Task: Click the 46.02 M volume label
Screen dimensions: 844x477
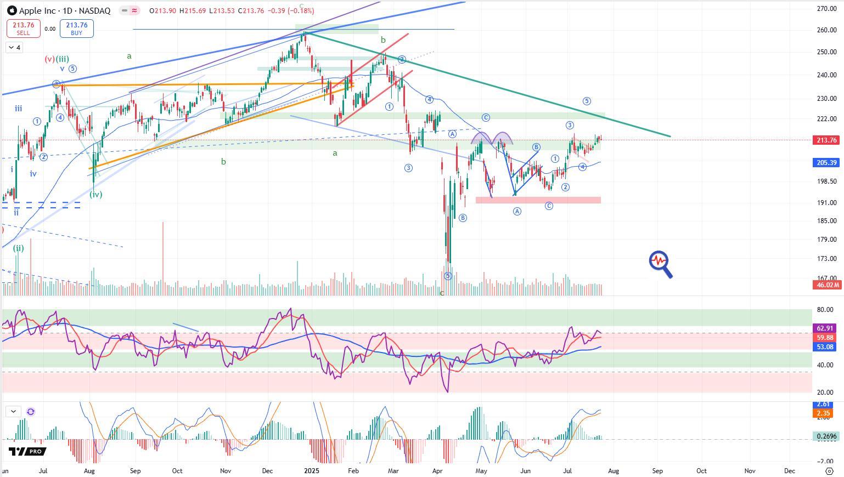Action: (x=827, y=285)
